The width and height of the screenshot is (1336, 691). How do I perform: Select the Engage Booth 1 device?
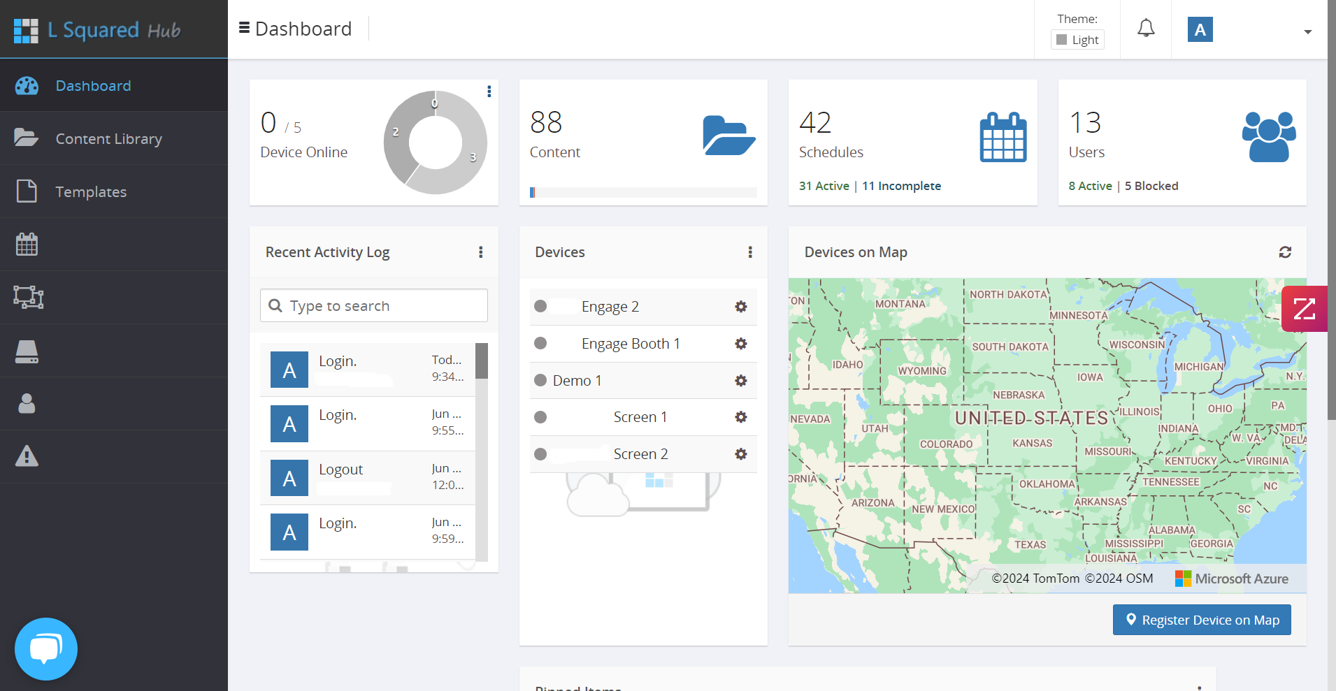pyautogui.click(x=643, y=344)
